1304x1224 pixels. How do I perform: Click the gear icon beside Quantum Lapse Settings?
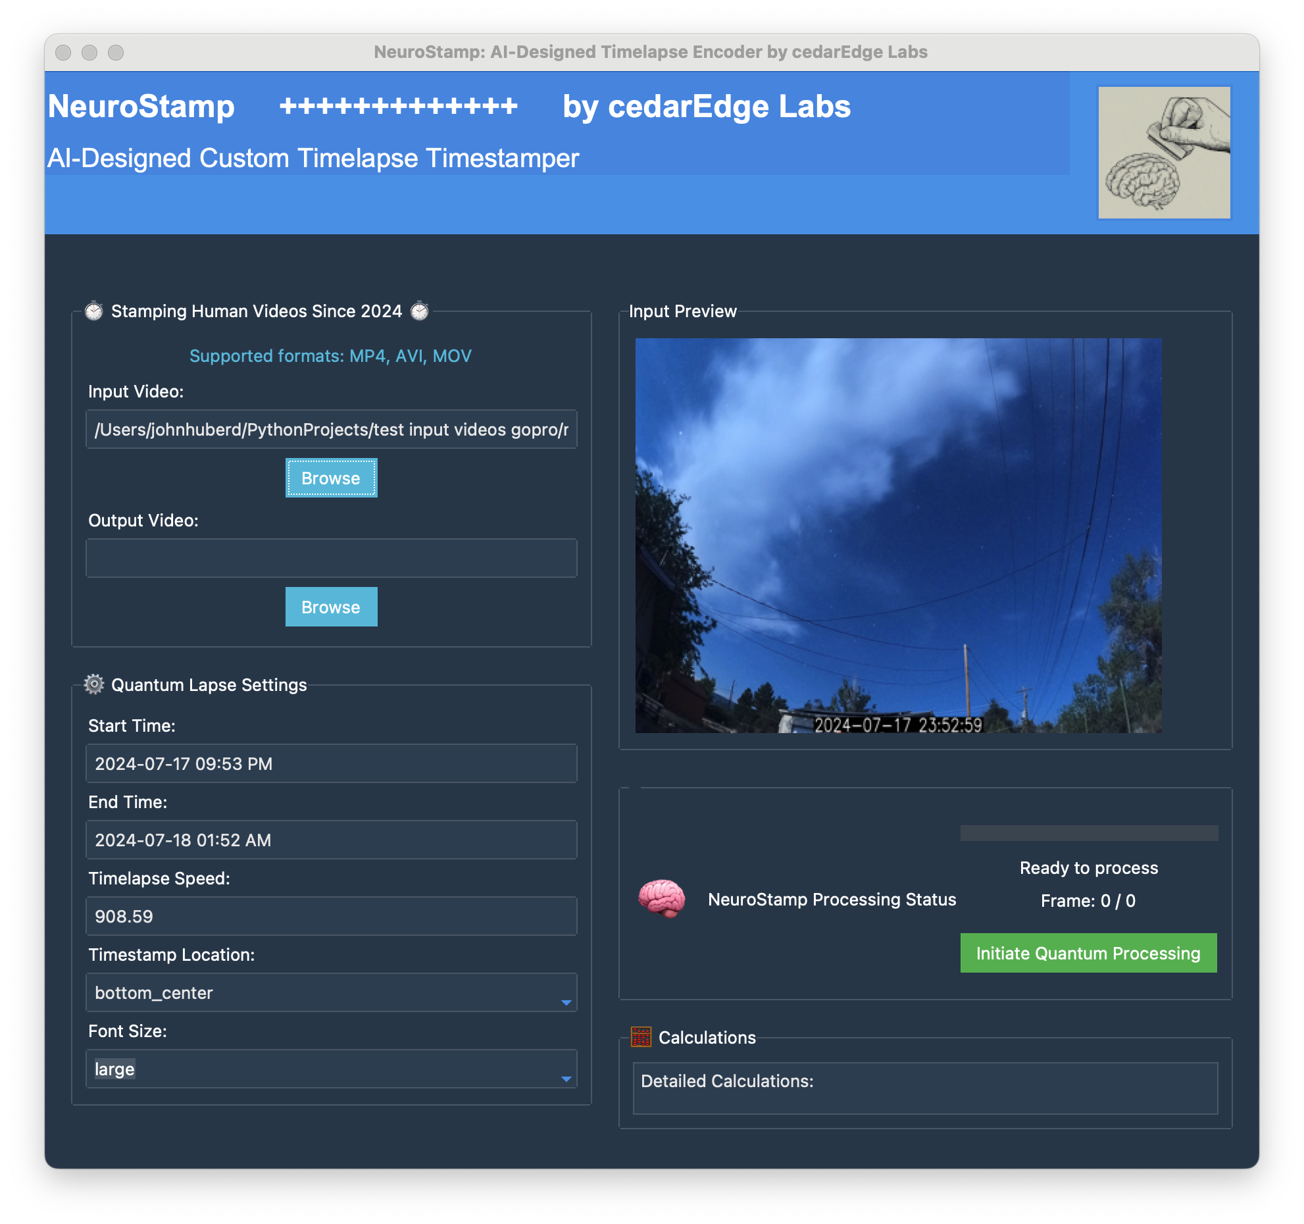pyautogui.click(x=94, y=684)
